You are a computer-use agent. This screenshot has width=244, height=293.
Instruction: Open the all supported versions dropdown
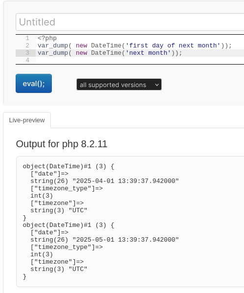pyautogui.click(x=119, y=85)
